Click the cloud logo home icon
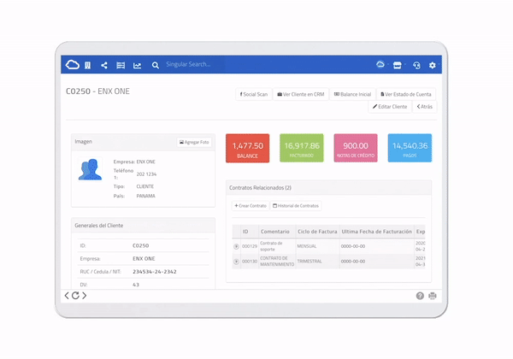 click(x=72, y=65)
